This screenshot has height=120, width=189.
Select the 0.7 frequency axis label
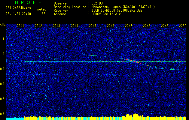[3, 99]
